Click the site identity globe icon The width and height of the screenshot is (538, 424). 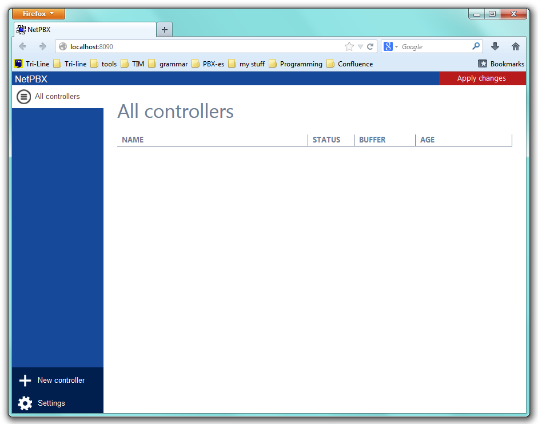tap(63, 46)
